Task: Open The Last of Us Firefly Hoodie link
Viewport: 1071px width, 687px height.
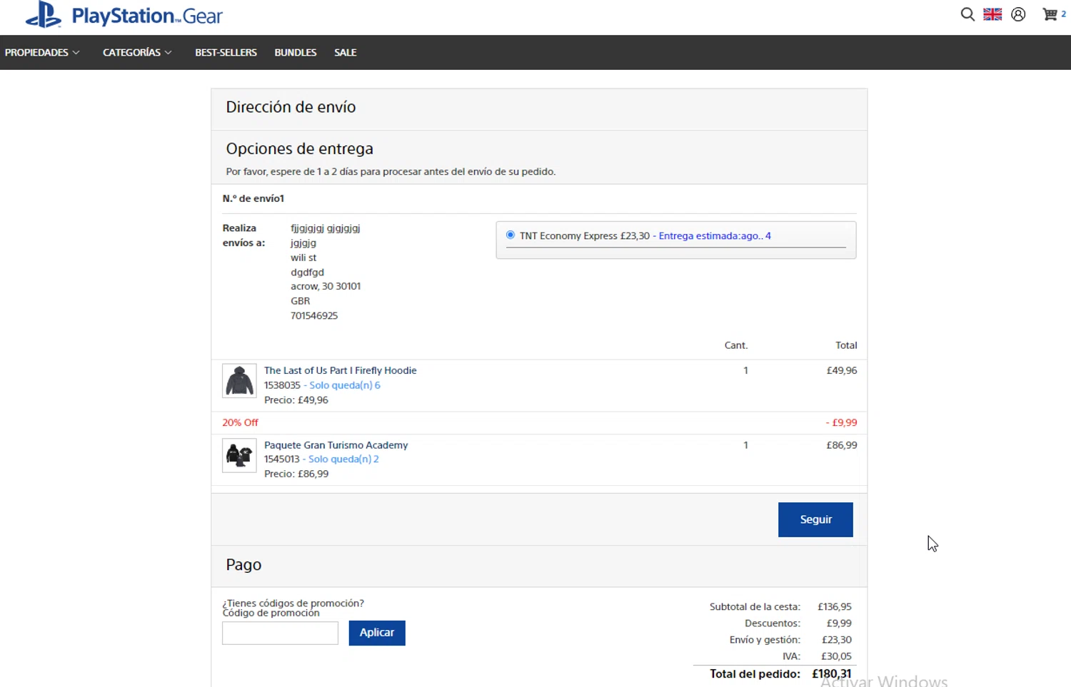Action: (340, 370)
